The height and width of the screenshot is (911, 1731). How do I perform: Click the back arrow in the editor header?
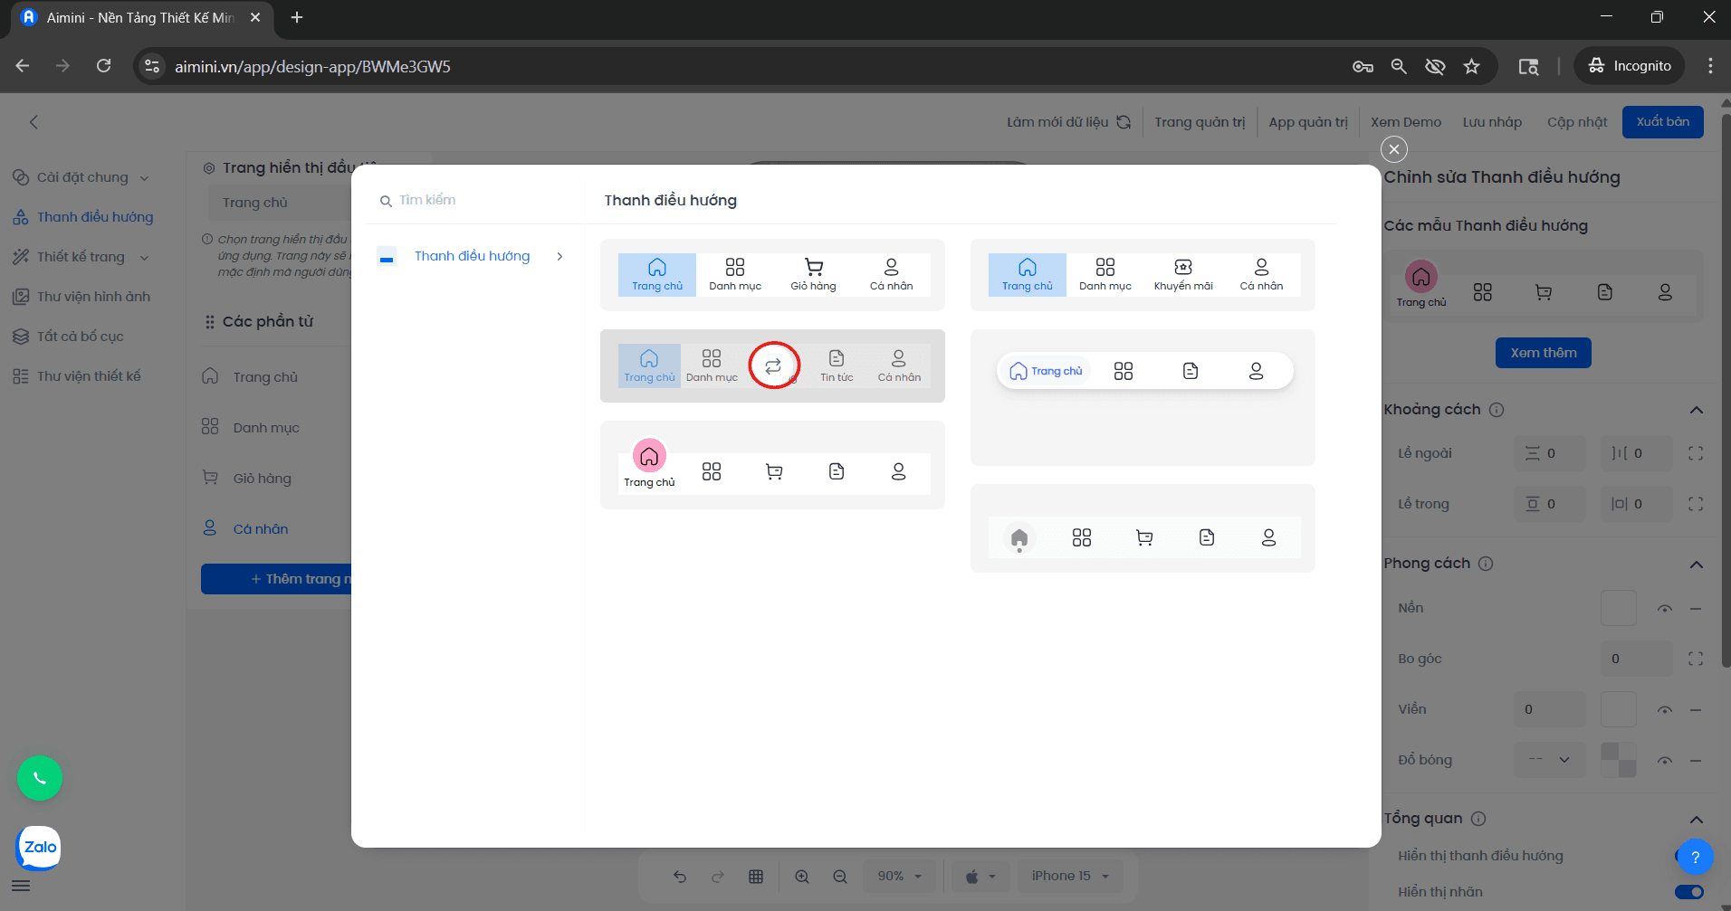33,122
